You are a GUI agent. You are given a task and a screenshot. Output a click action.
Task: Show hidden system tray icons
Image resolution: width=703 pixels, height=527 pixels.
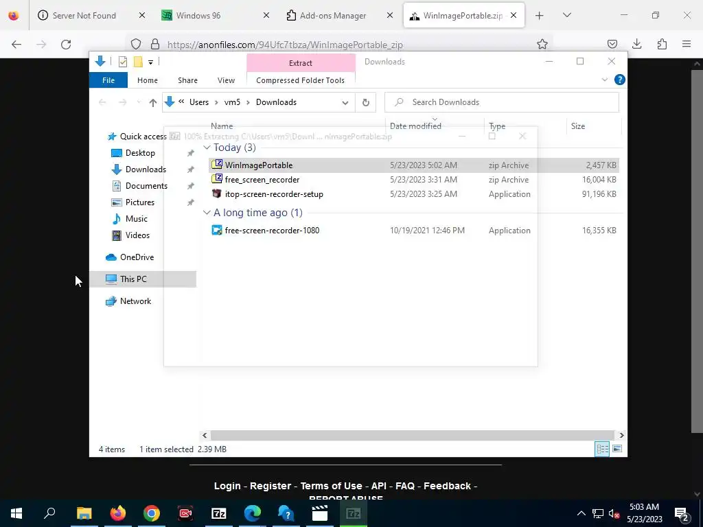point(581,513)
